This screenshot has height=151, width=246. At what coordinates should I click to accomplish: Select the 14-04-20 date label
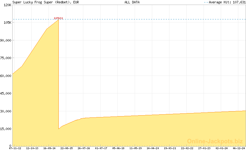[x=153, y=148]
